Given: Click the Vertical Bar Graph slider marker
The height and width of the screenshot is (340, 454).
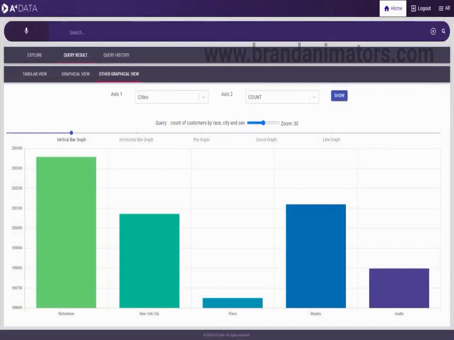Looking at the screenshot, I should (71, 133).
